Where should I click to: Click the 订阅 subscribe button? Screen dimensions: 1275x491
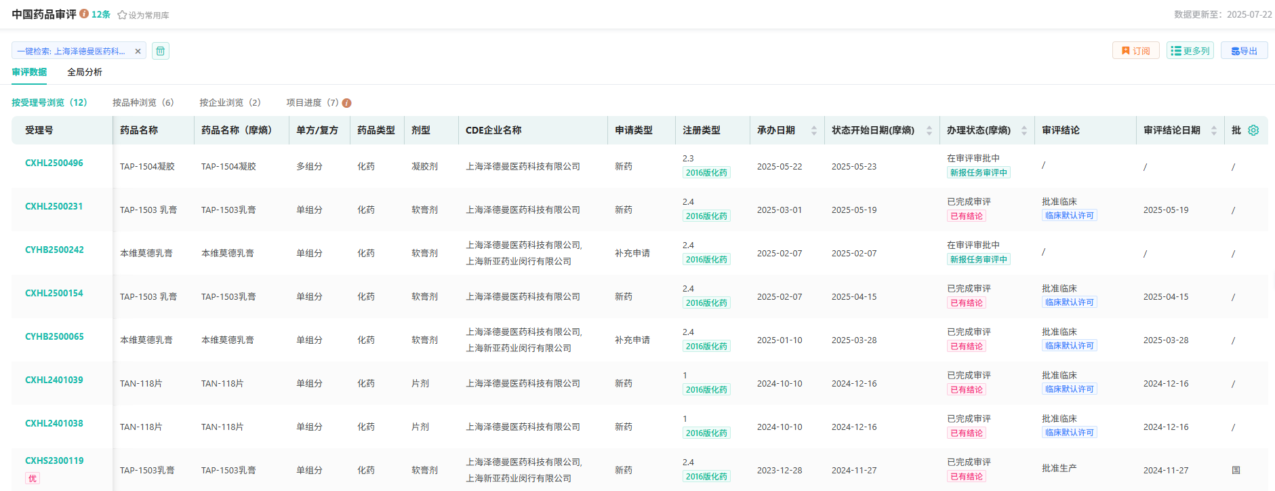pyautogui.click(x=1135, y=51)
